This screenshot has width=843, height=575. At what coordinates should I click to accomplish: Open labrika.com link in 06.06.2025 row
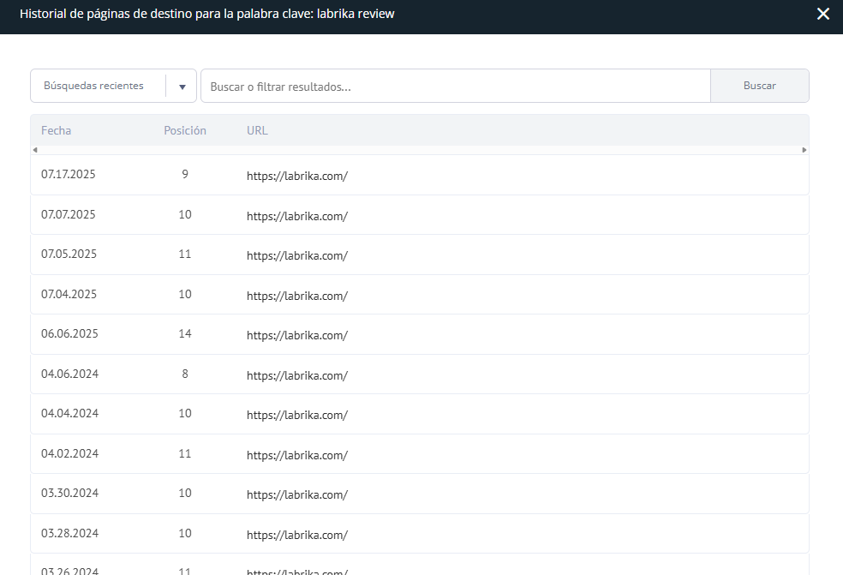coord(297,335)
